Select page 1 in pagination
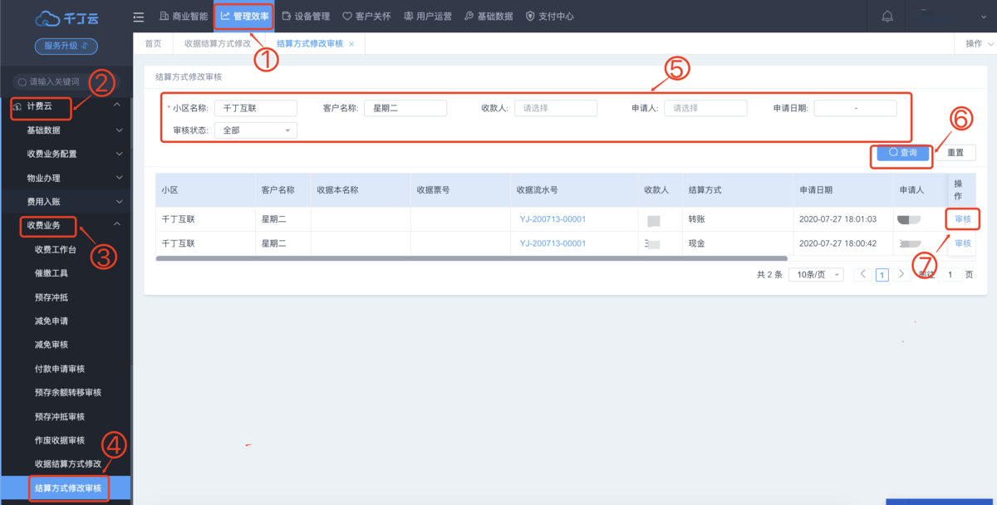 [882, 275]
